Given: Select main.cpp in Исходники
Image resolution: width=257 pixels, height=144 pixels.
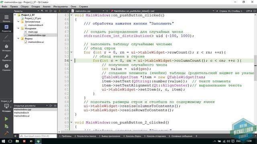Looking at the screenshot, I should coord(33,32).
